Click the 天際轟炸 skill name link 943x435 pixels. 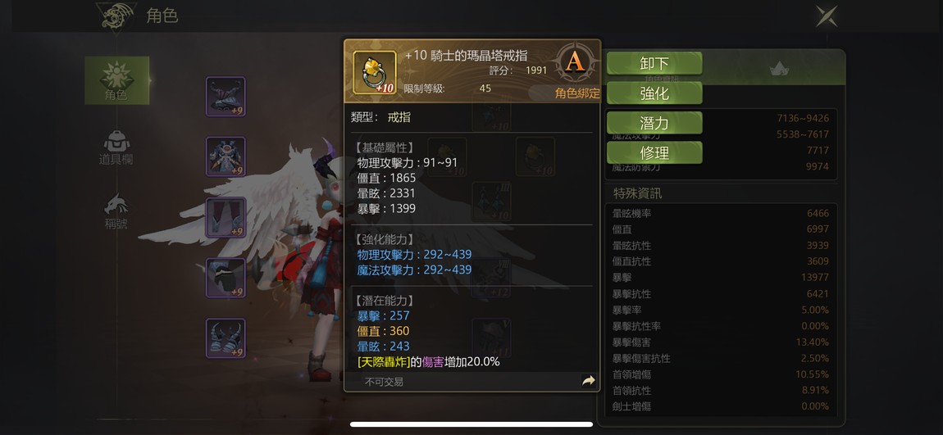pos(384,362)
